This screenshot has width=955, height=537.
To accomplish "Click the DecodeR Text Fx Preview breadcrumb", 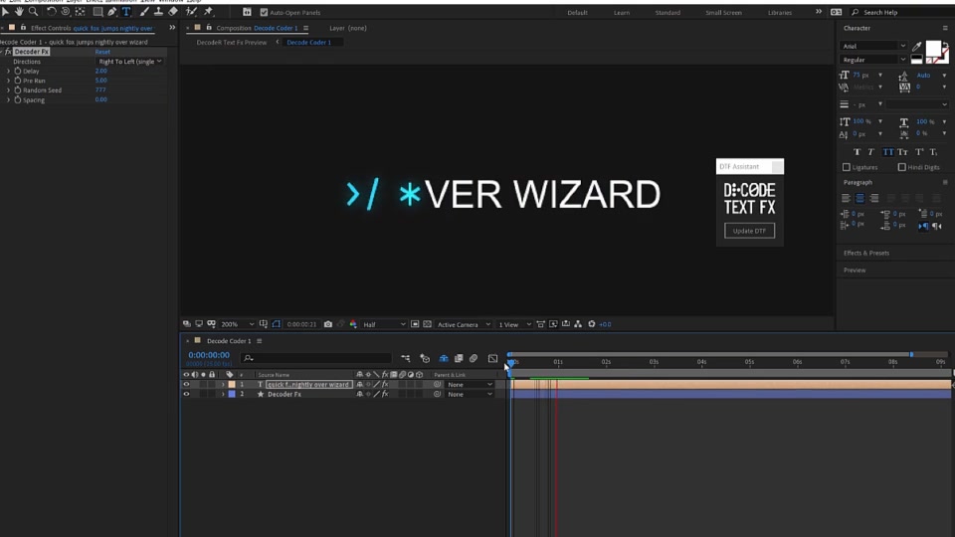I will [x=232, y=43].
